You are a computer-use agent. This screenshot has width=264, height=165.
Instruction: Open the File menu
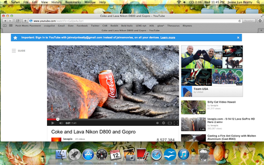click(26, 2)
